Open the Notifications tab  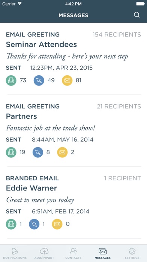point(15,253)
